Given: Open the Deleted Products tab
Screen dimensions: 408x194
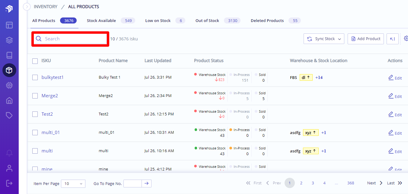Looking at the screenshot, I should point(267,20).
